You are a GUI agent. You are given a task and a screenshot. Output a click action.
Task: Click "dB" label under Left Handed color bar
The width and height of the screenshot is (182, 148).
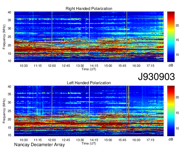[x=171, y=139]
